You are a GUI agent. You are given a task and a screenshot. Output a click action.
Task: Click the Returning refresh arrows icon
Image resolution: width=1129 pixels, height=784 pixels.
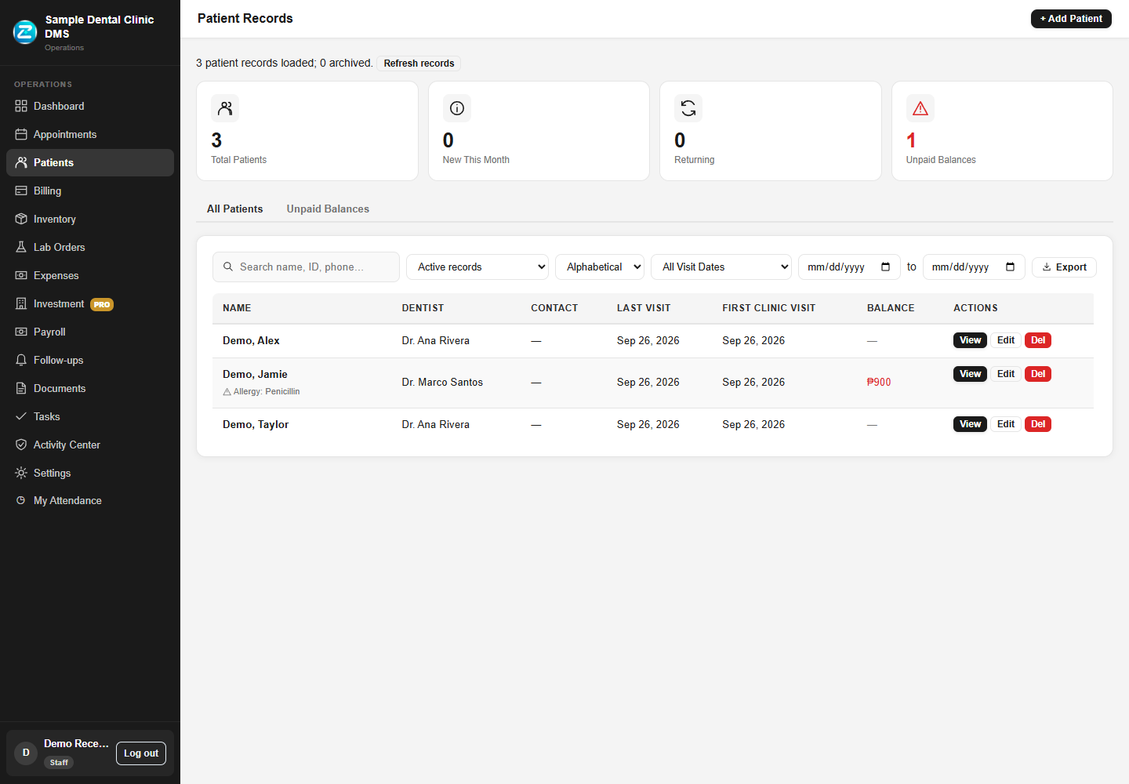coord(688,108)
